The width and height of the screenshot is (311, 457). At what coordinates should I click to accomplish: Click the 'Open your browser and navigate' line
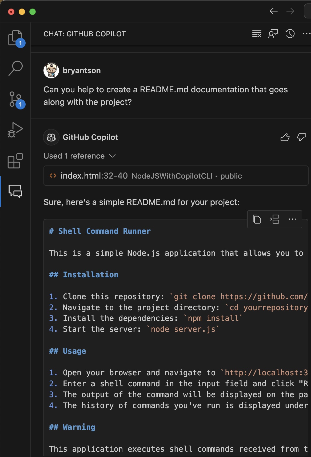[x=178, y=373]
